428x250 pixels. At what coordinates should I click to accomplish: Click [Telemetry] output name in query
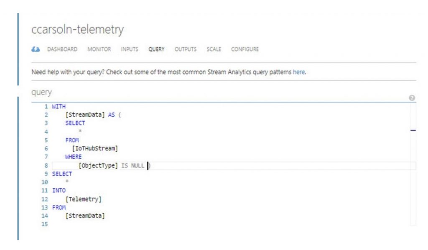[84, 199]
